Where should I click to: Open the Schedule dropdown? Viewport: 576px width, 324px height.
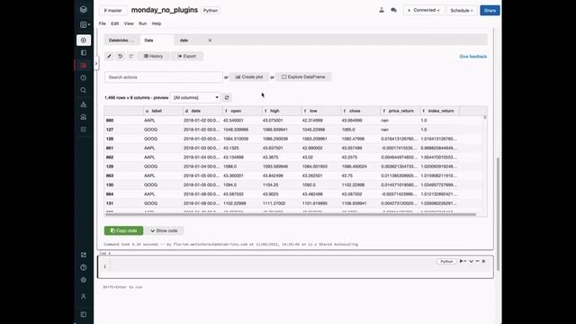point(462,10)
